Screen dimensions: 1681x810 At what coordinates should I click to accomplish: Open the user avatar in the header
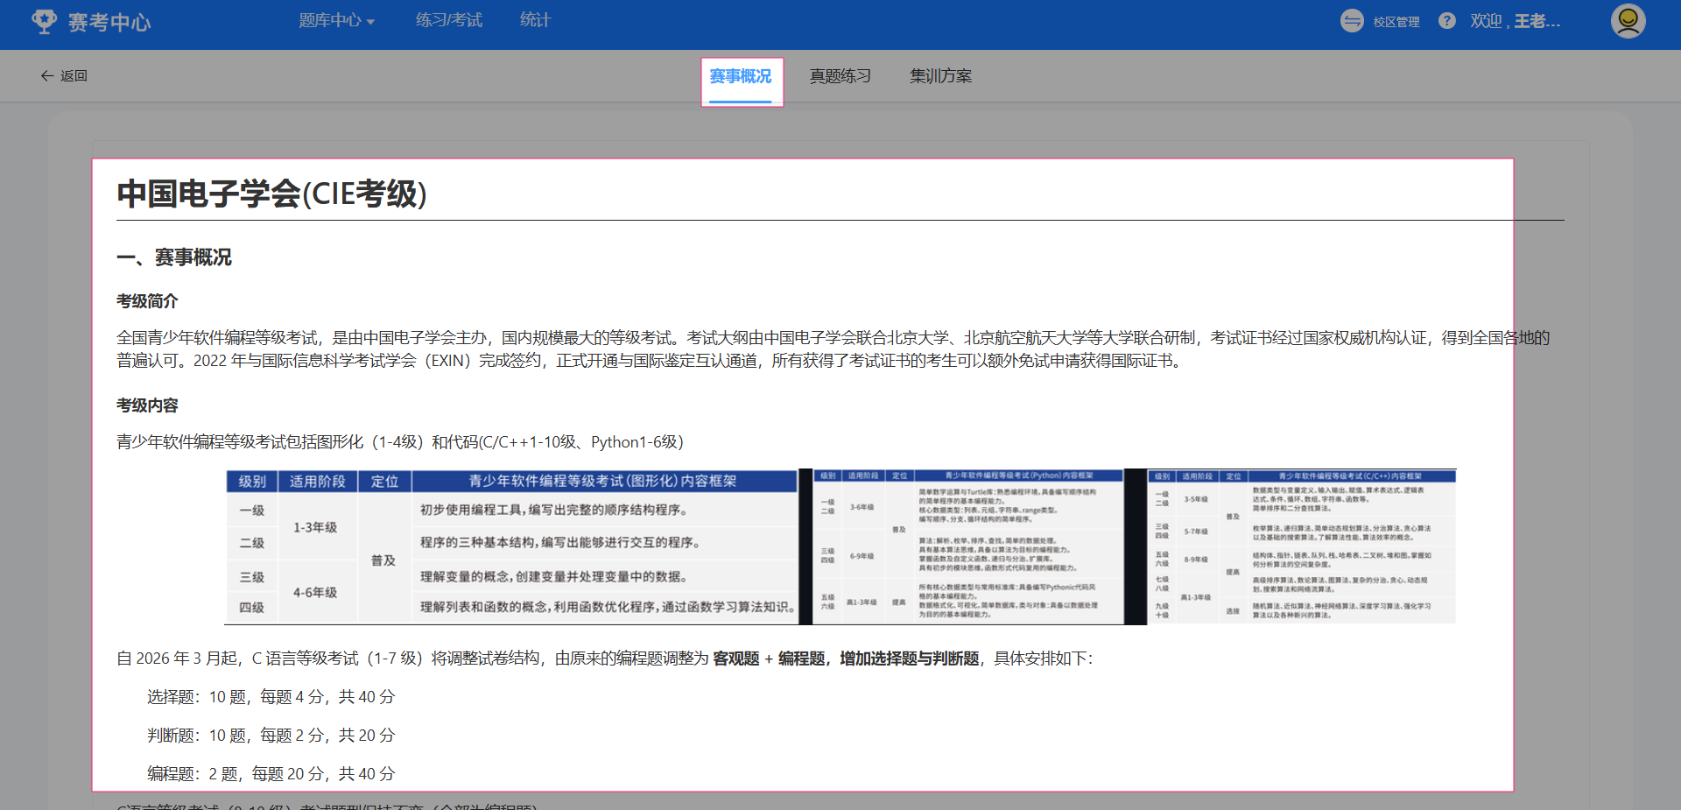click(x=1628, y=21)
